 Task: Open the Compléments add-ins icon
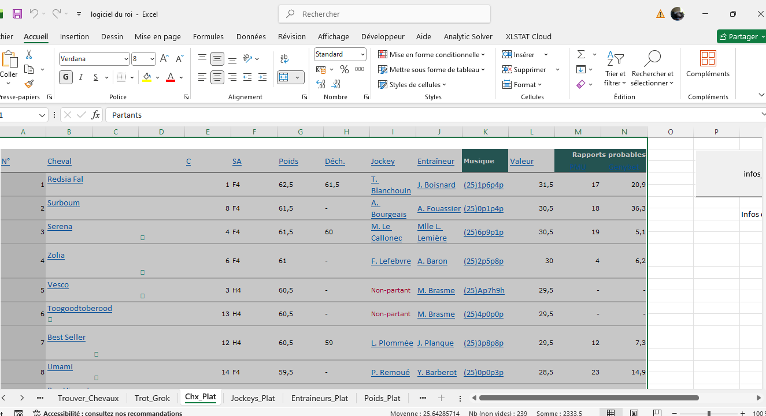(x=708, y=64)
